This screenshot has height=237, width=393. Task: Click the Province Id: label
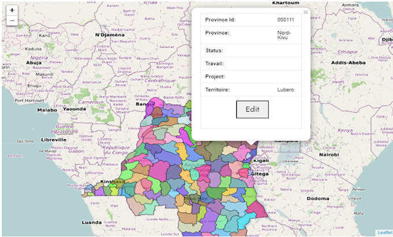point(220,20)
